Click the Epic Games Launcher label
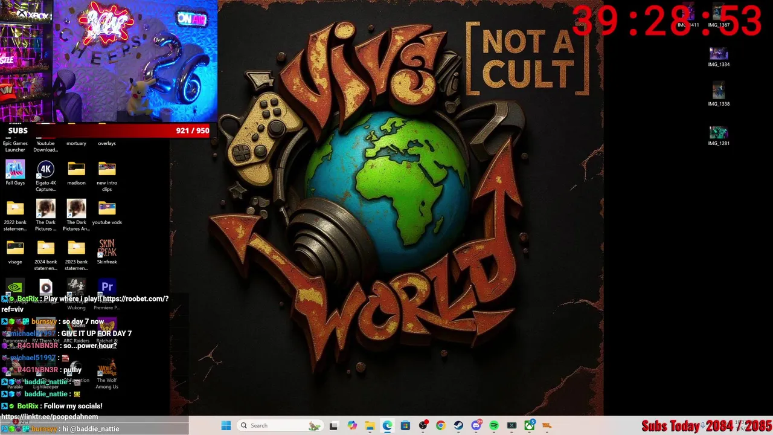 pyautogui.click(x=15, y=146)
